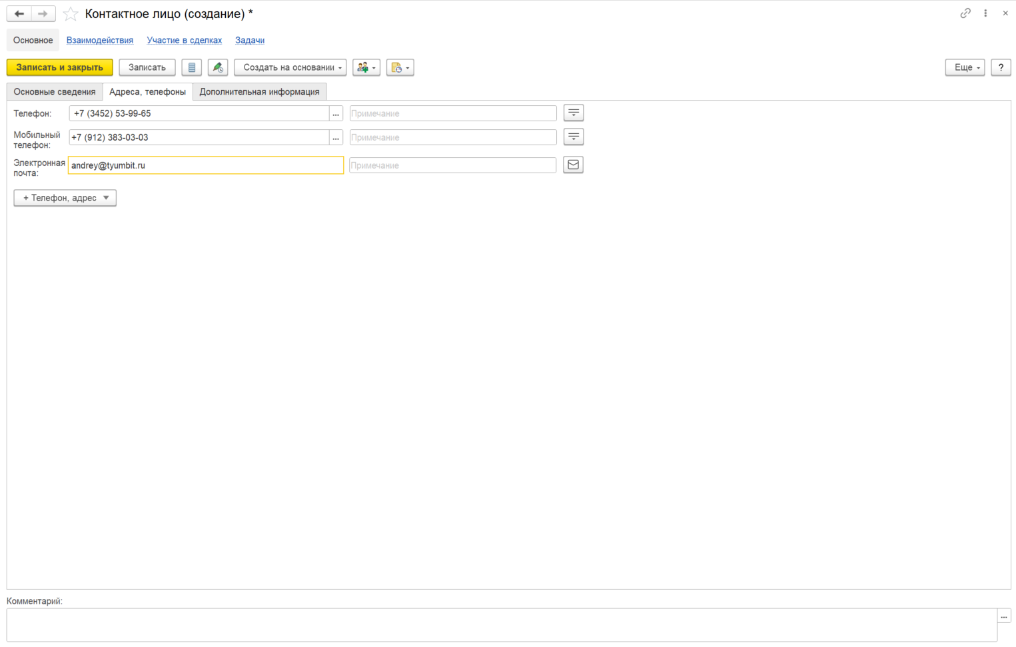
Task: Open help with the question mark button
Action: [x=1001, y=67]
